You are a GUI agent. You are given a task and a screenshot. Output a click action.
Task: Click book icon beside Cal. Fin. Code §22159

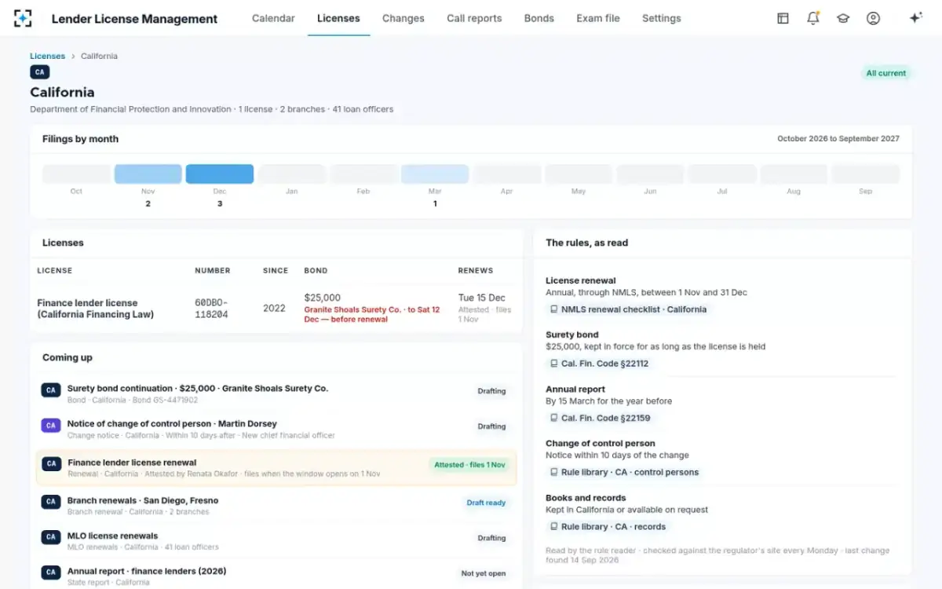554,419
